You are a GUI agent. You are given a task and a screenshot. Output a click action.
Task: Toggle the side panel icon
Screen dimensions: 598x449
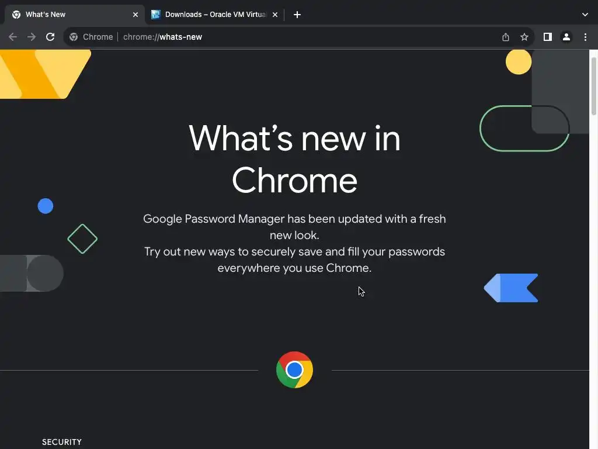(x=548, y=37)
